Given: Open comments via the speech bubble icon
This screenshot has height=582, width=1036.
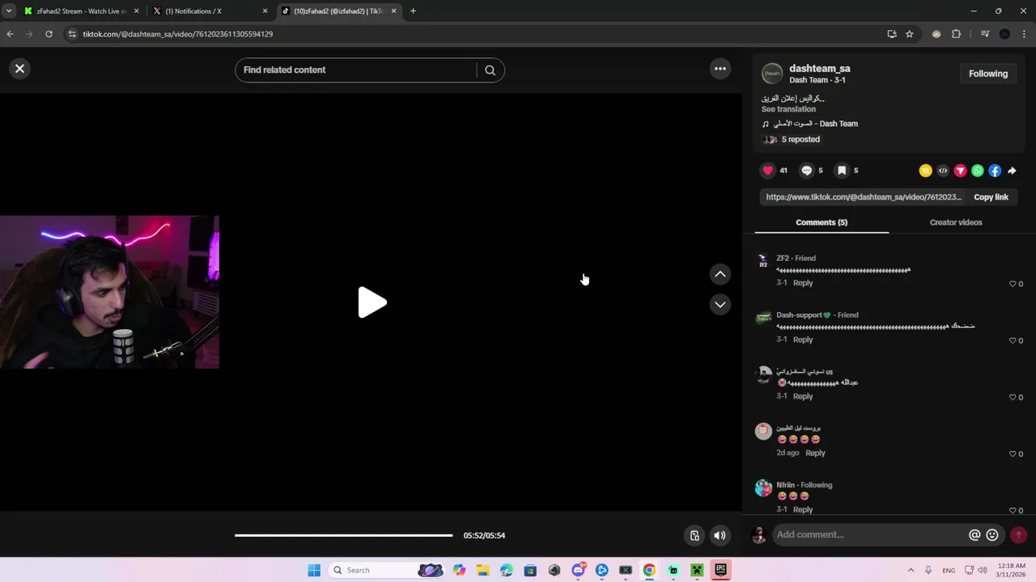Looking at the screenshot, I should coord(806,171).
